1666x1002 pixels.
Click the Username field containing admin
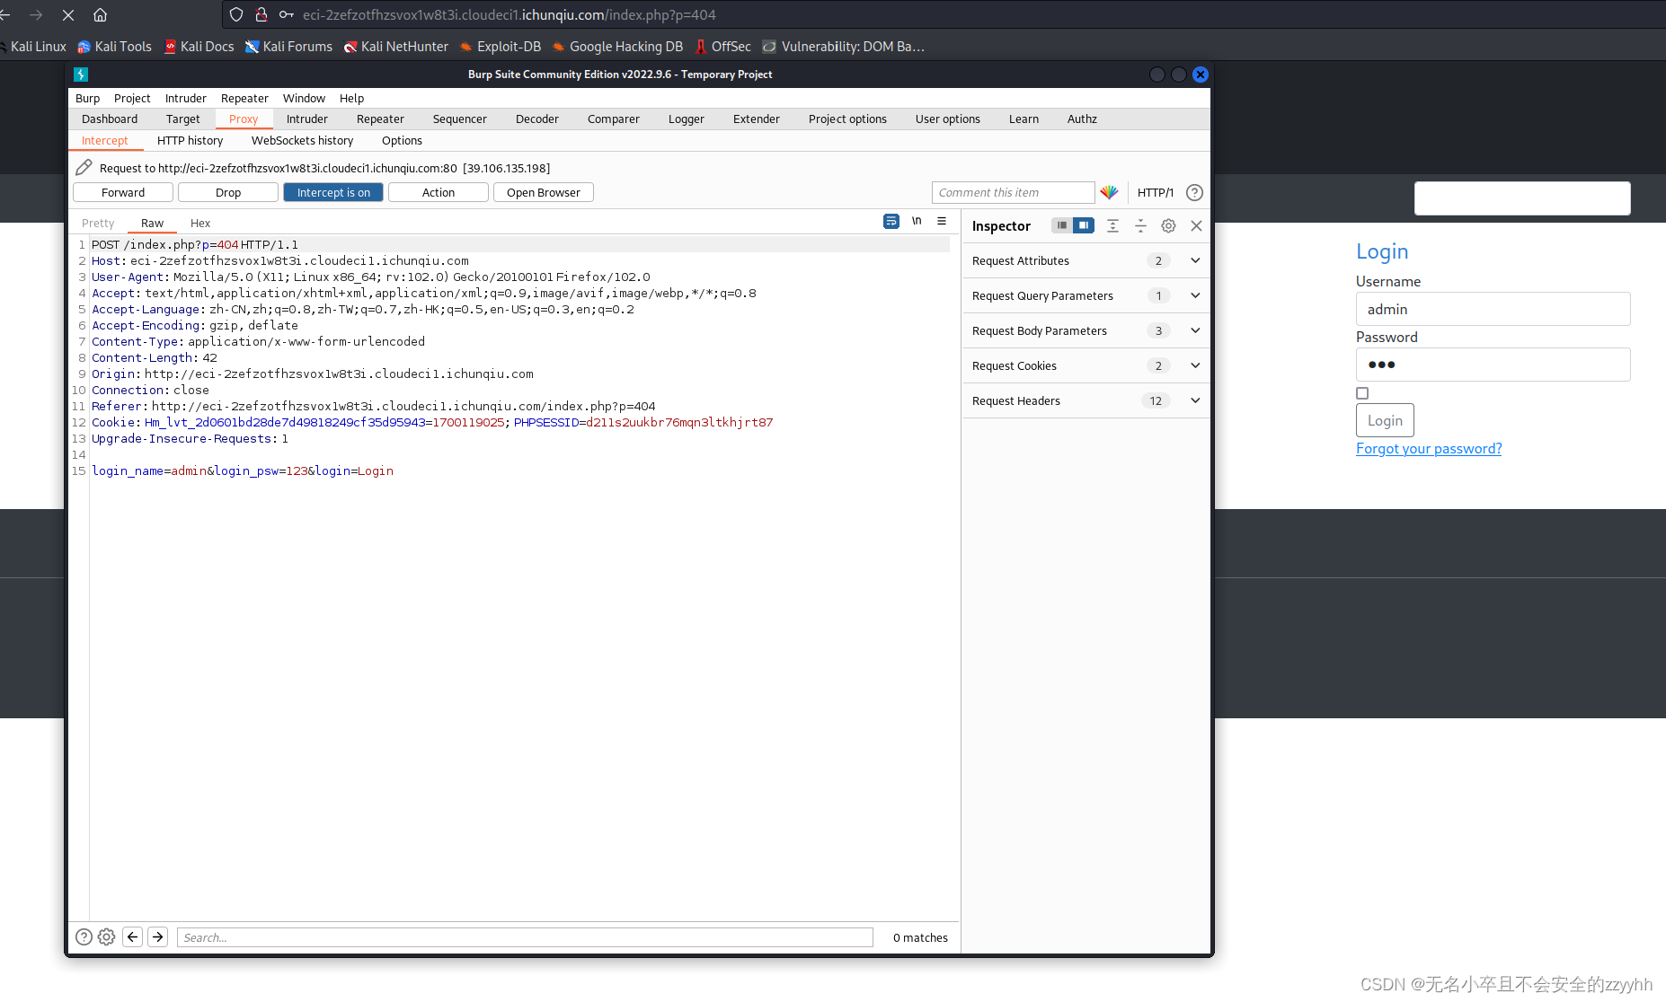1493,309
